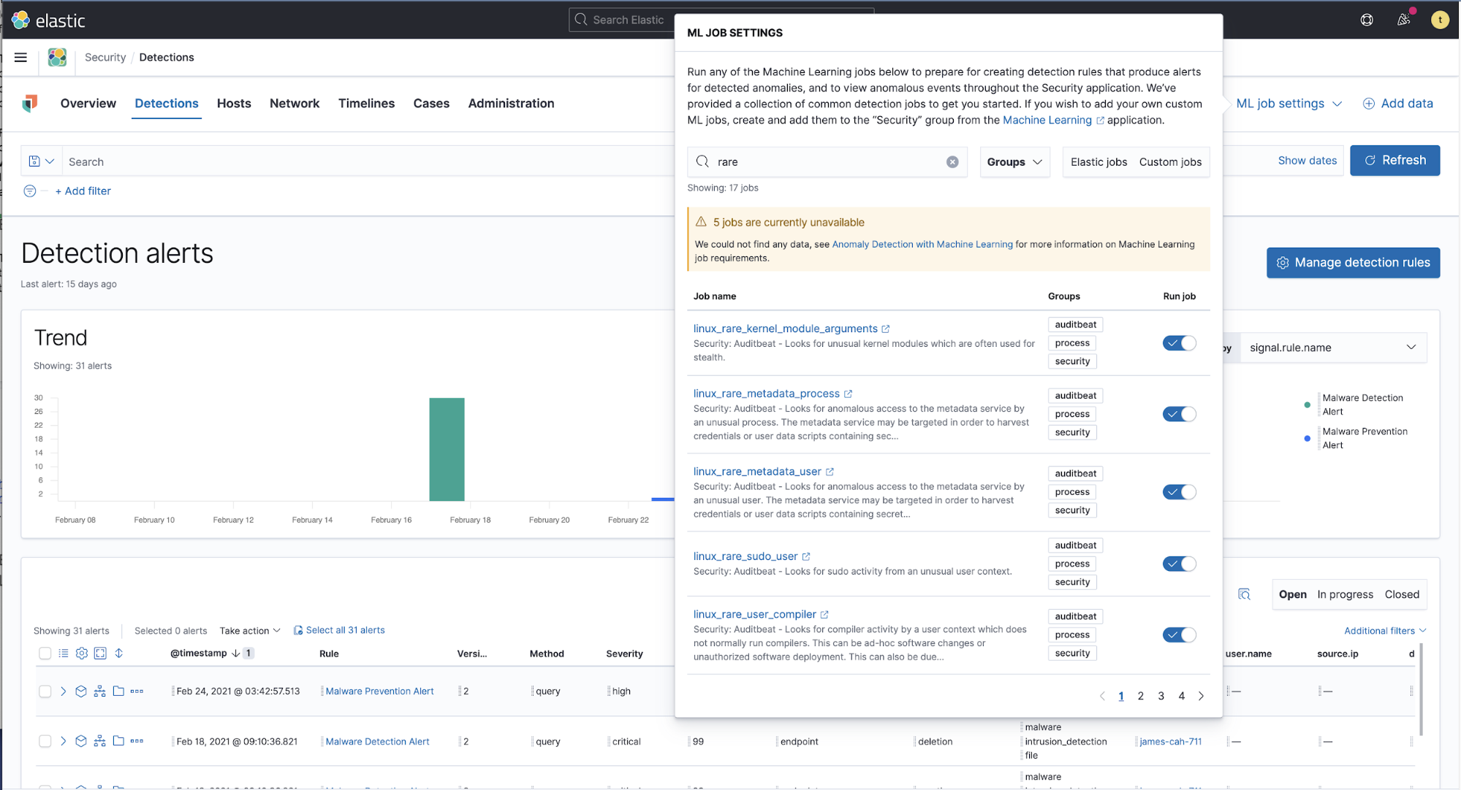
Task: Open the help menu icon
Action: coord(1367,20)
